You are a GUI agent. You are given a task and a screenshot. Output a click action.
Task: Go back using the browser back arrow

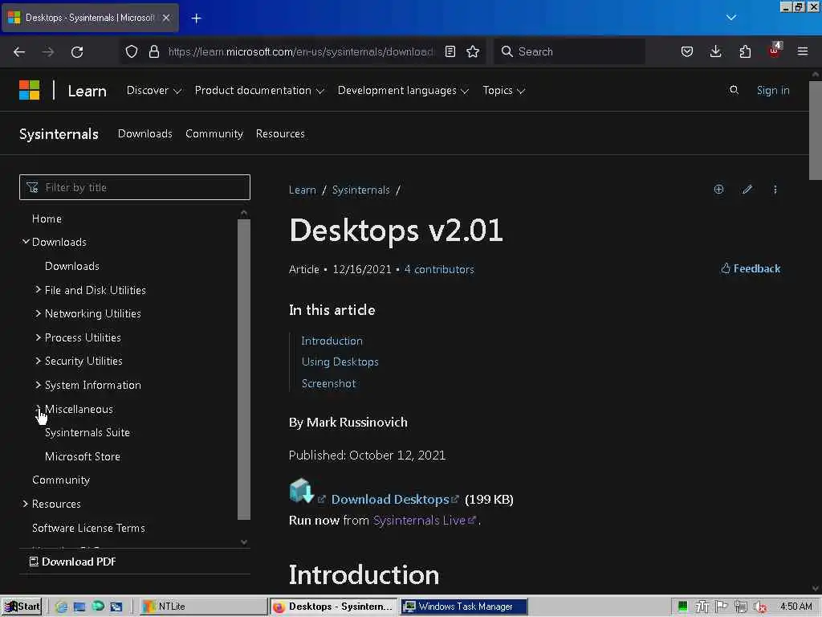(x=19, y=51)
